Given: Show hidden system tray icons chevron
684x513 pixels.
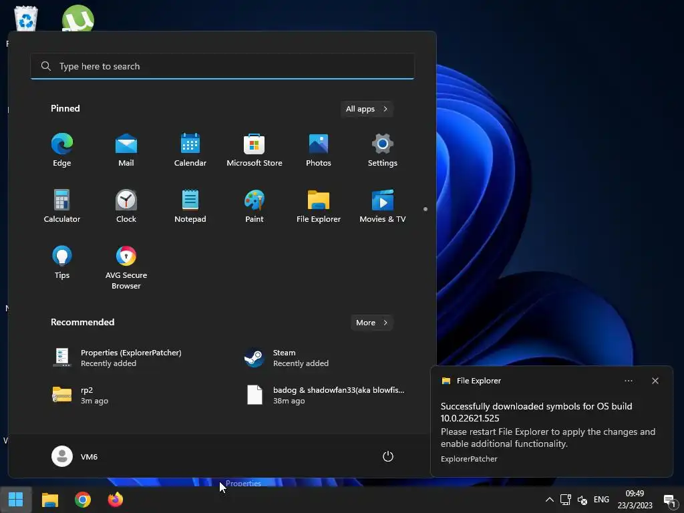Looking at the screenshot, I should tap(550, 500).
